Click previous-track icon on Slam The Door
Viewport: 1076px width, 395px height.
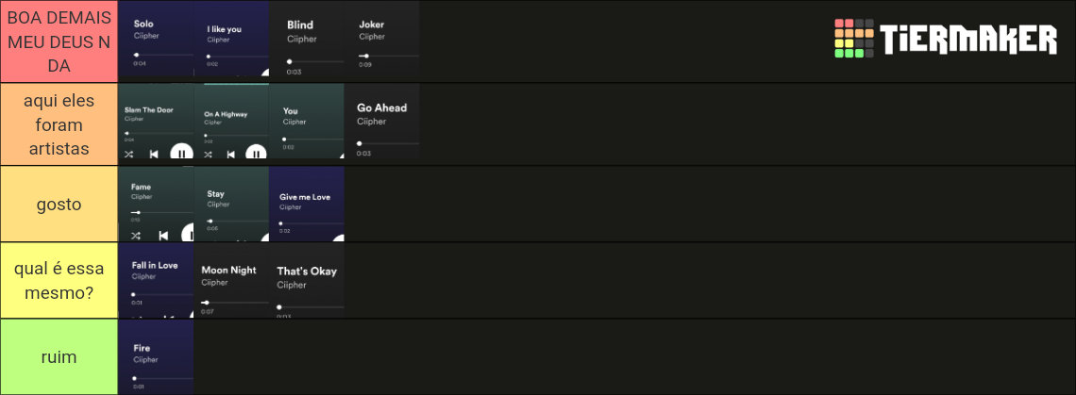(x=154, y=155)
